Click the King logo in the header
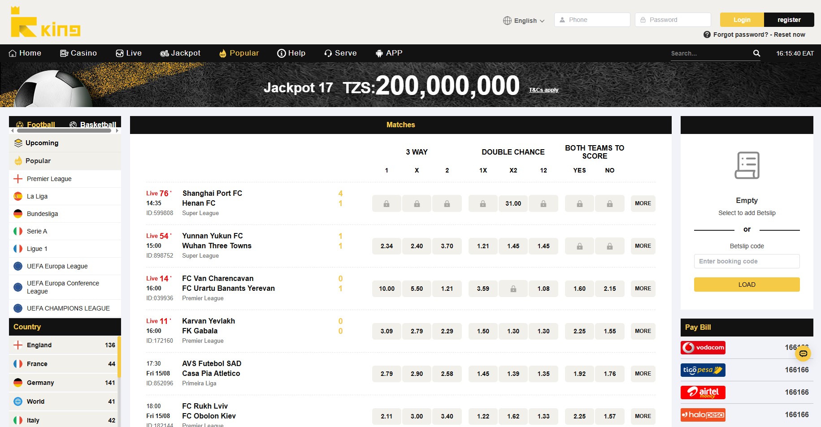 tap(45, 22)
